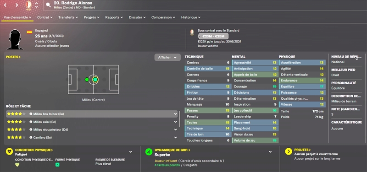The image size is (367, 172).
Task: Select the defensive midfield dot on pitch
Action: pos(87,80)
